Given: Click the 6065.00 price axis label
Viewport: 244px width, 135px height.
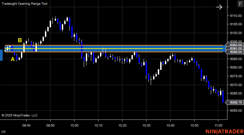Looking at the screenshot, I should point(236,93).
